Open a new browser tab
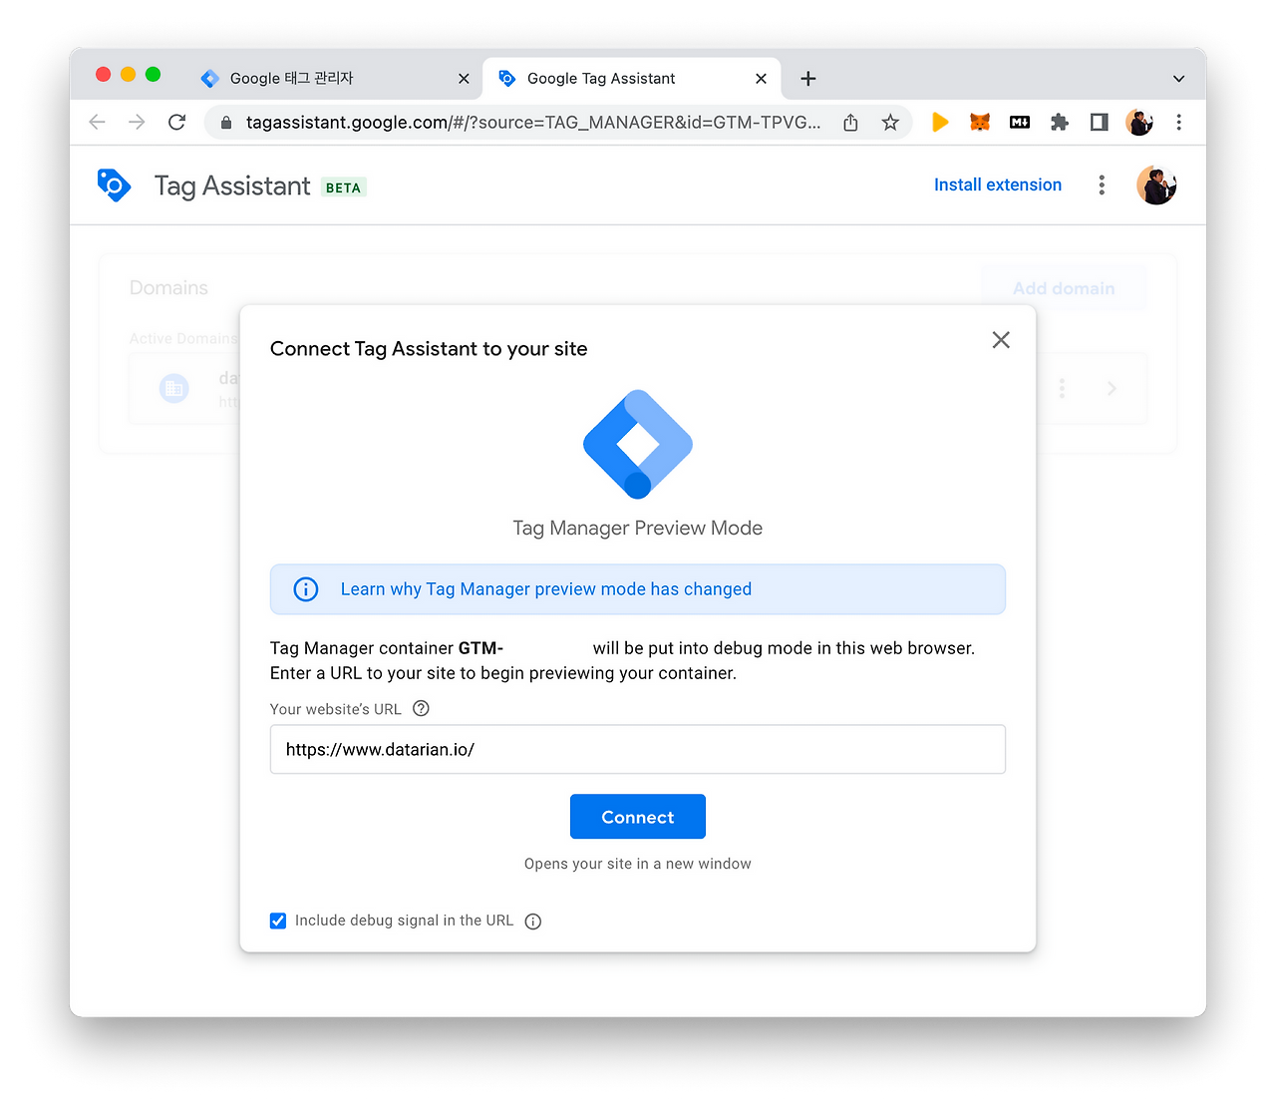This screenshot has height=1109, width=1276. tap(808, 78)
